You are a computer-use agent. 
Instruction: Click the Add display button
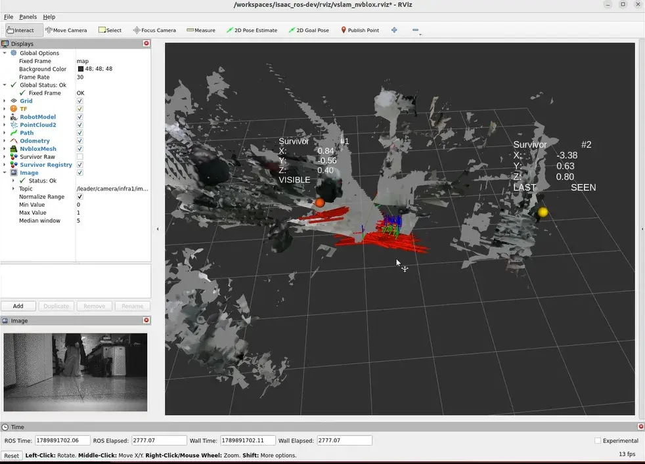pos(18,306)
